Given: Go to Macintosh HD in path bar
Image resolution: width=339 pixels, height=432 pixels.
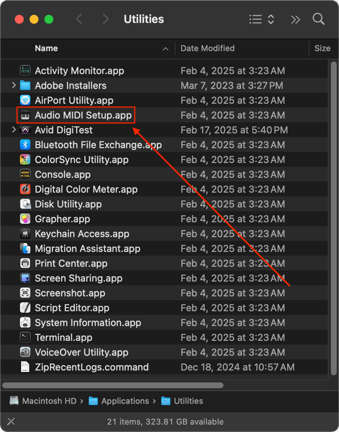Looking at the screenshot, I should click(43, 401).
